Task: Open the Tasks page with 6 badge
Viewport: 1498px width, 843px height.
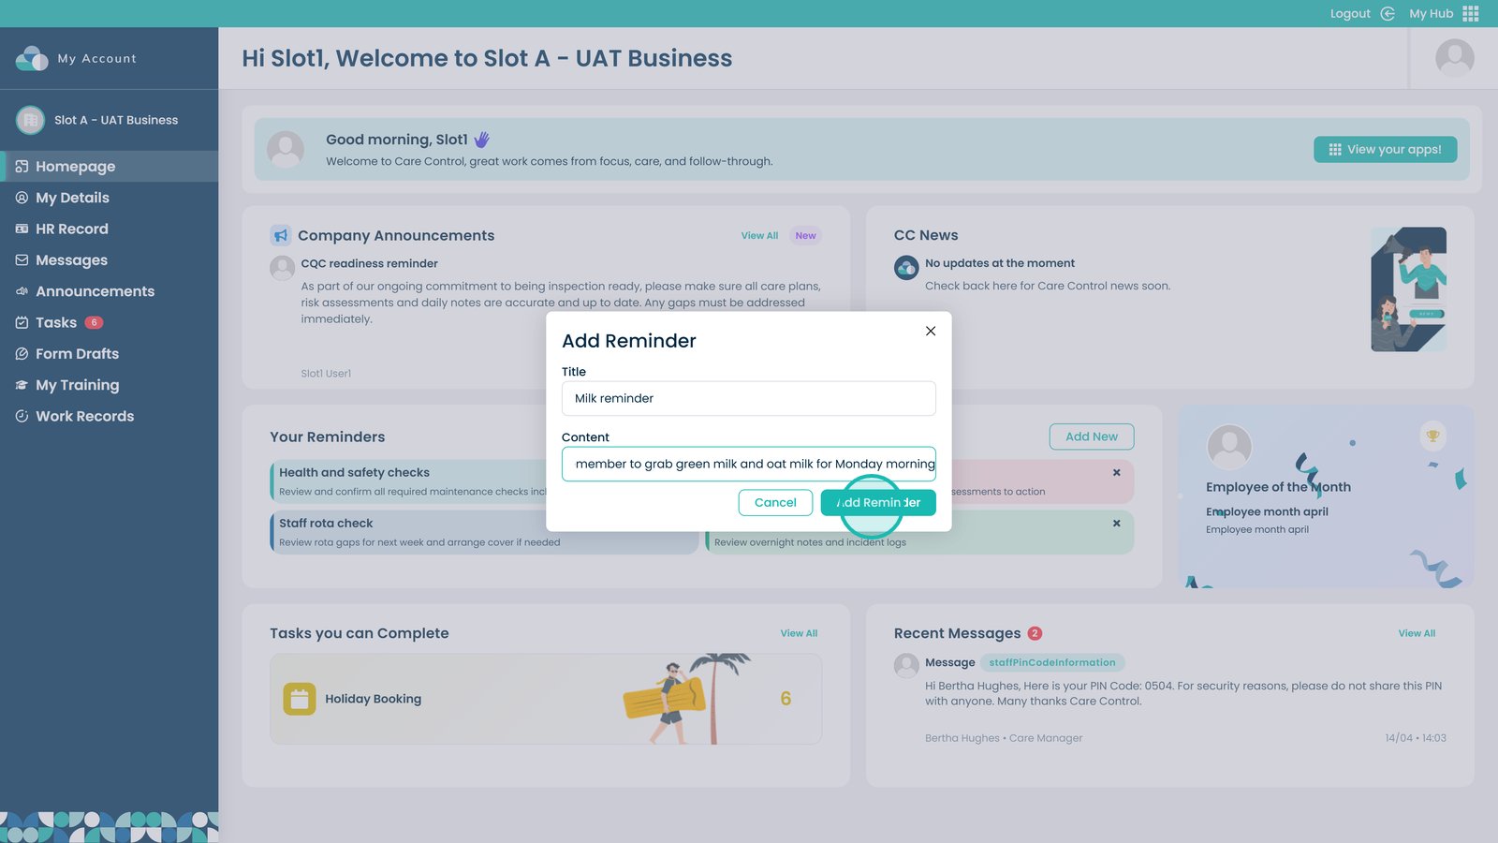Action: coord(56,323)
